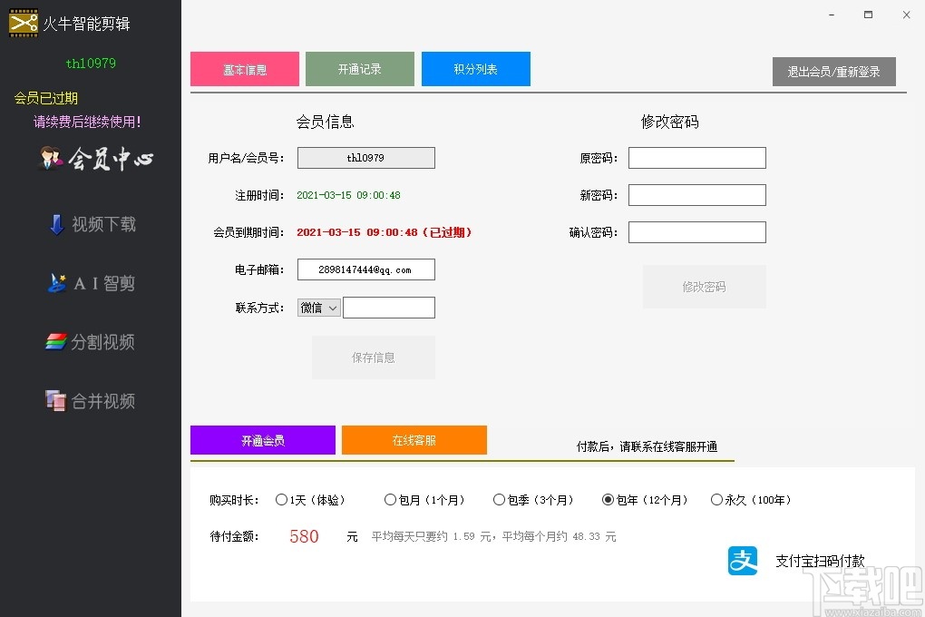
Task: Choose the 包季（3个月） quarterly plan
Action: point(500,499)
